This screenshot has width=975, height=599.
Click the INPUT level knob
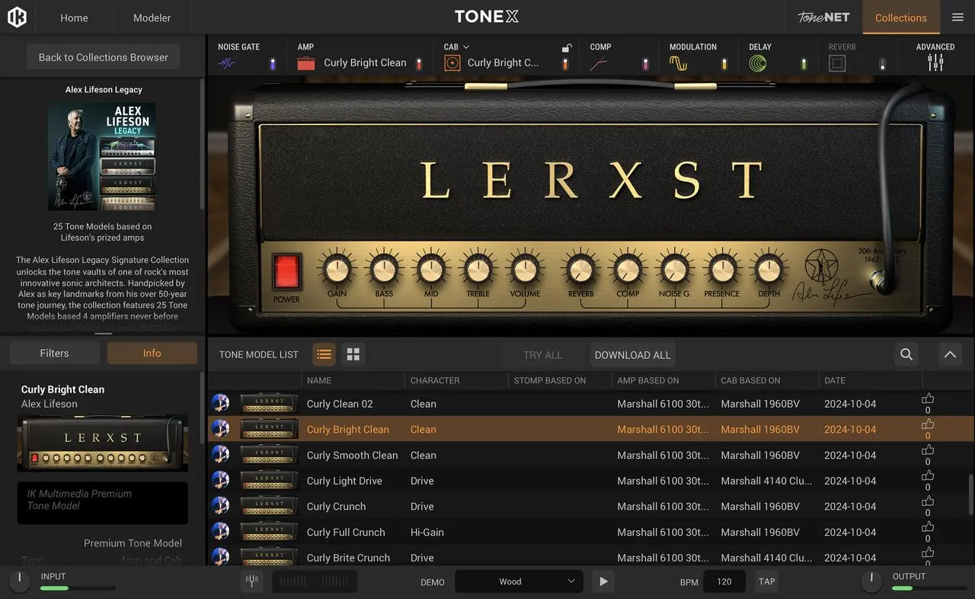pyautogui.click(x=19, y=582)
